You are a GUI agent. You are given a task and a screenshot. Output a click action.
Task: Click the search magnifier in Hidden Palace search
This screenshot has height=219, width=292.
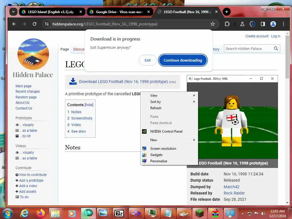tap(276, 48)
